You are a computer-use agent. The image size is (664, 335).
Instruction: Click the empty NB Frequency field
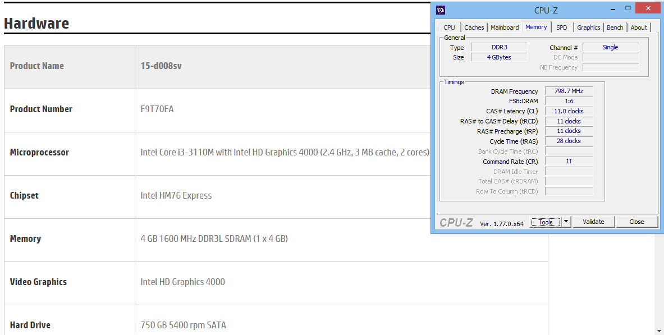(x=610, y=67)
